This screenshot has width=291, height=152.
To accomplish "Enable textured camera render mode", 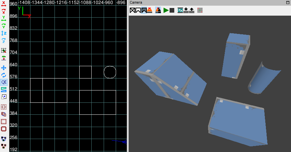I will (144, 10).
